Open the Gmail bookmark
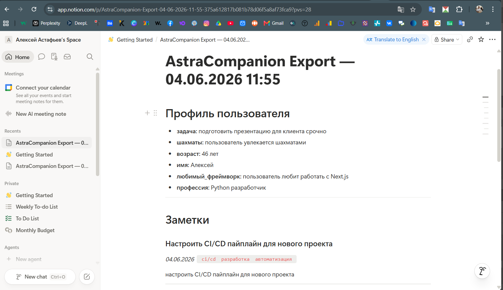The height and width of the screenshot is (290, 503). click(x=273, y=23)
